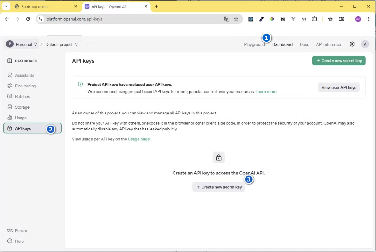Open Chrome profile avatar

pos(358,19)
